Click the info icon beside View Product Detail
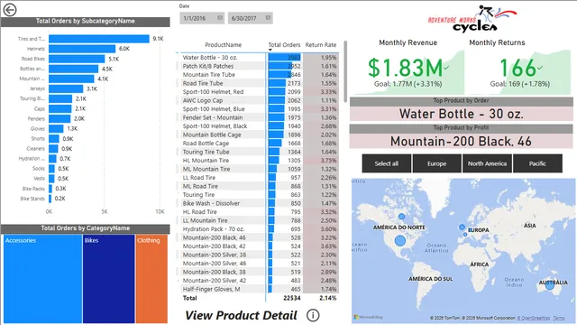Viewport: 577px width, 325px height. click(x=313, y=315)
